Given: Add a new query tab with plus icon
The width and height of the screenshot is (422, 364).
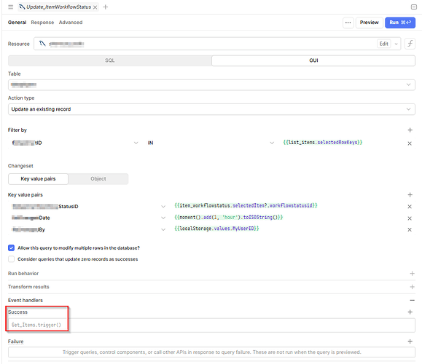Looking at the screenshot, I should coord(106,7).
